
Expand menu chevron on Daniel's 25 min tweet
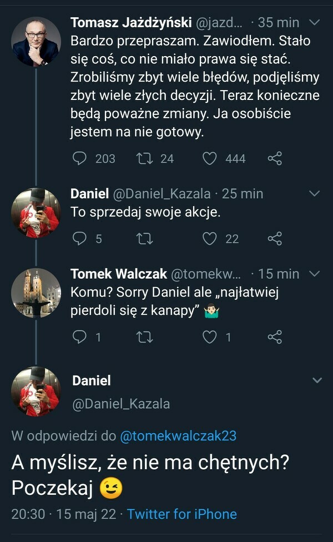click(x=314, y=194)
